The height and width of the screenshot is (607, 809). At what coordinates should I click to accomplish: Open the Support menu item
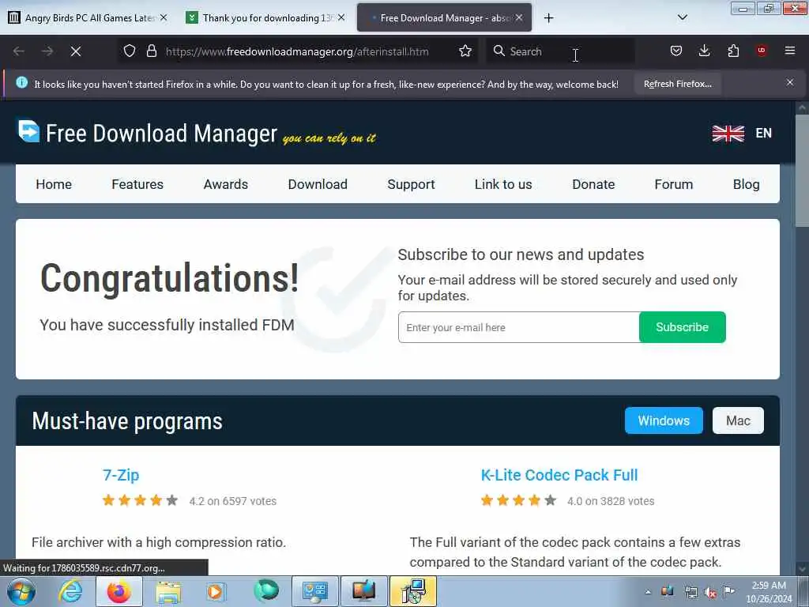(411, 184)
